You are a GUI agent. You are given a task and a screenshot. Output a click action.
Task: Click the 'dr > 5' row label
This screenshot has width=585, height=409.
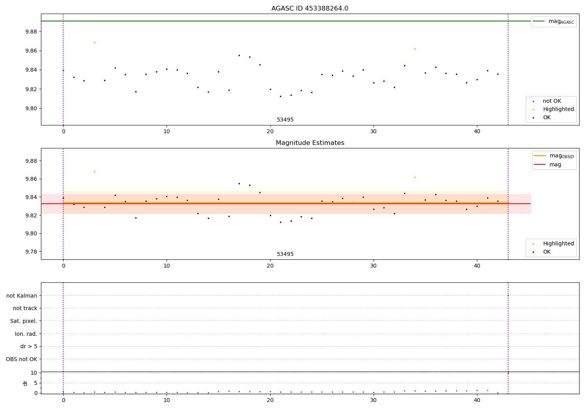click(29, 347)
